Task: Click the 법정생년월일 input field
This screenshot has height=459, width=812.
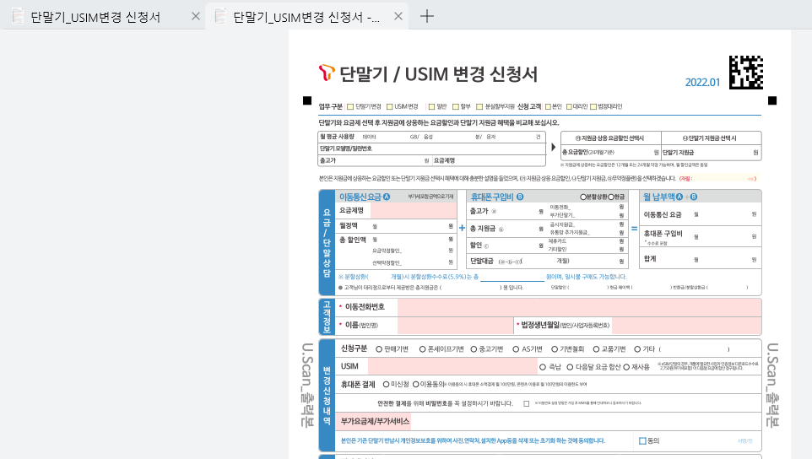Action: click(x=686, y=326)
